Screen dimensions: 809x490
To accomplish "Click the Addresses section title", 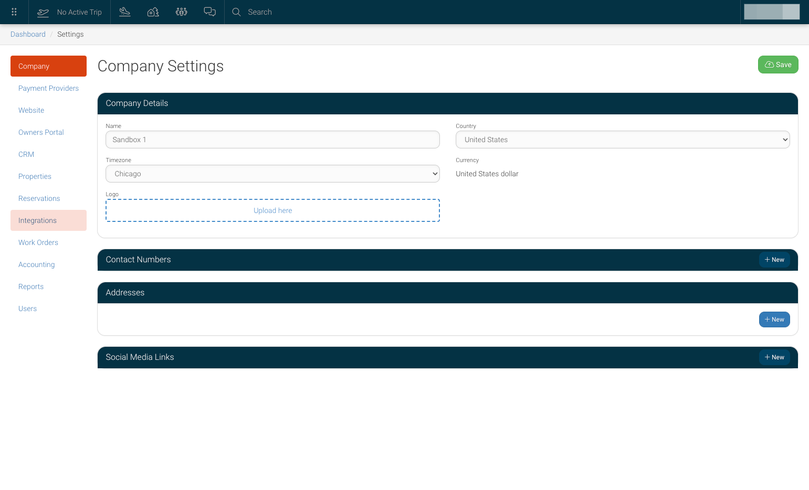I will (x=125, y=293).
